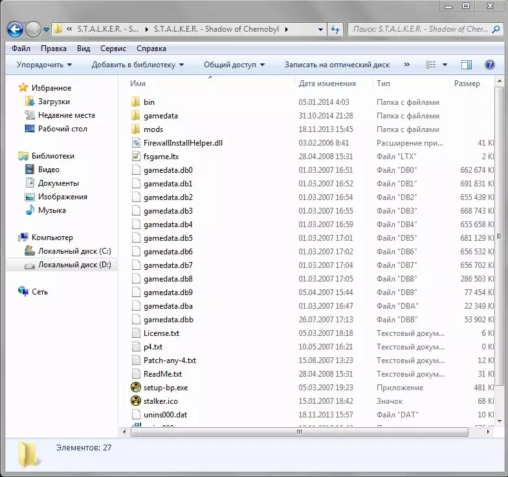Open the Сервис menu

113,49
